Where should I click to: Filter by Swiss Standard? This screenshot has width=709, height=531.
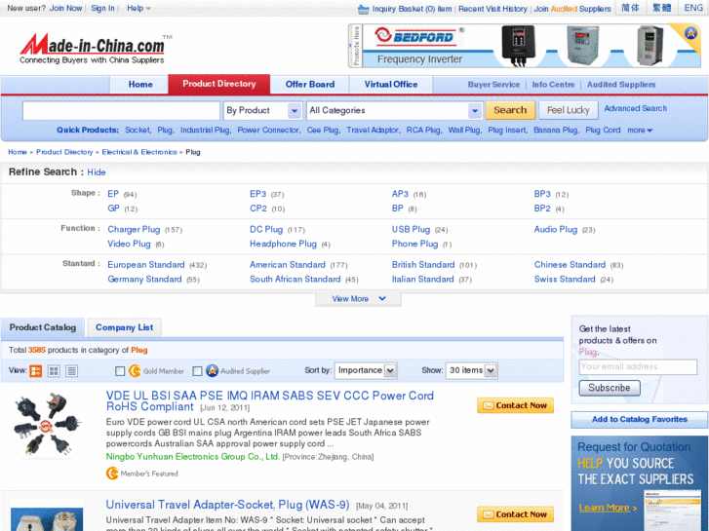565,280
